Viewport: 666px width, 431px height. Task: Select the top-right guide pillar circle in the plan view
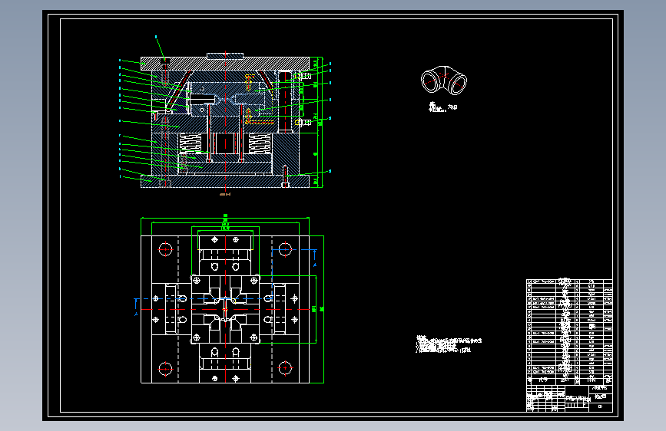click(x=285, y=249)
